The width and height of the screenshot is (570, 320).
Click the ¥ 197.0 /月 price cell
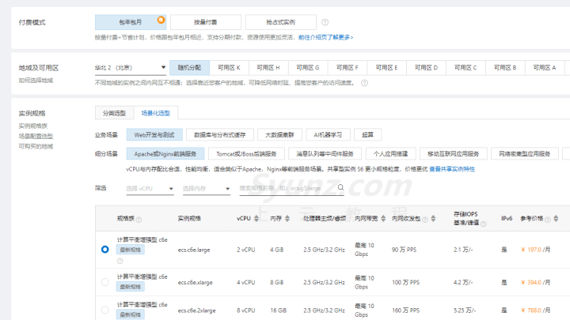point(535,250)
